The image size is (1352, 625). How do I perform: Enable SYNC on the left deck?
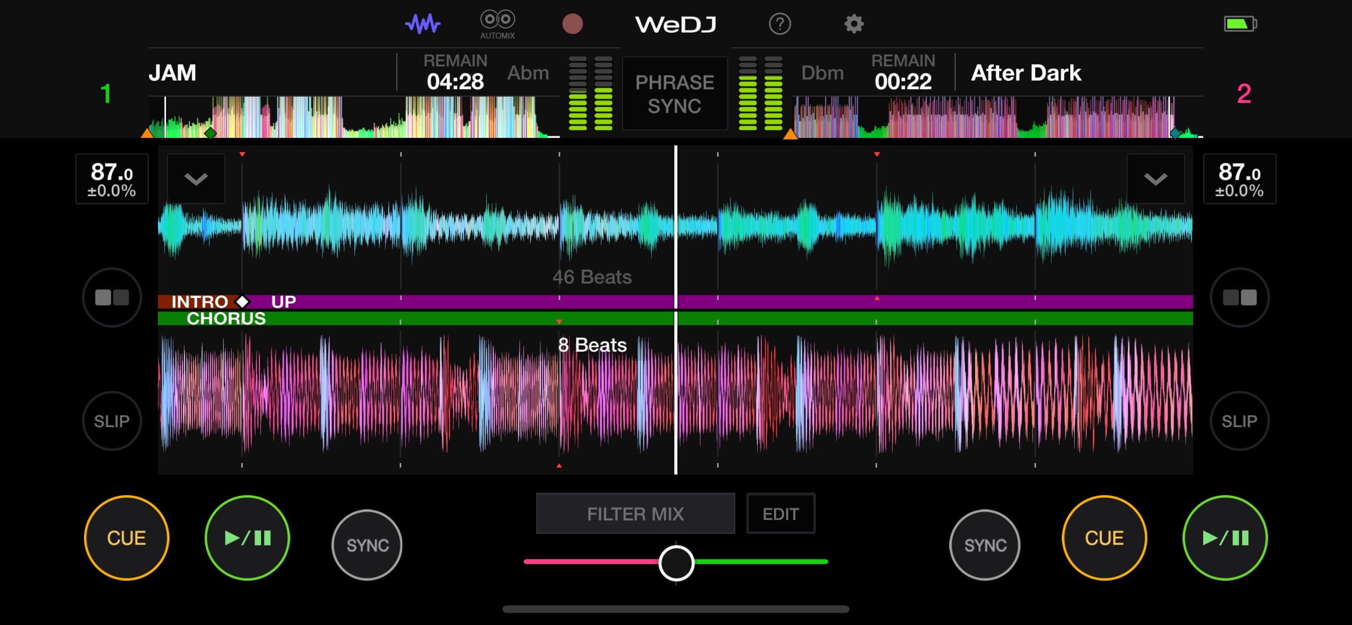(367, 545)
